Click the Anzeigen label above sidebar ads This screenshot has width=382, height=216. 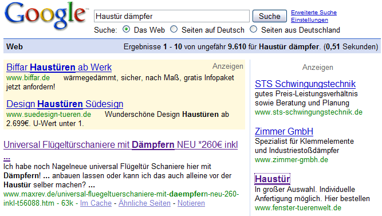coord(318,67)
